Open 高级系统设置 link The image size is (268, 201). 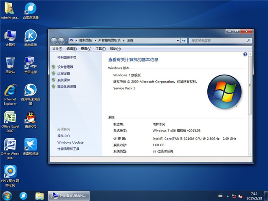point(67,87)
